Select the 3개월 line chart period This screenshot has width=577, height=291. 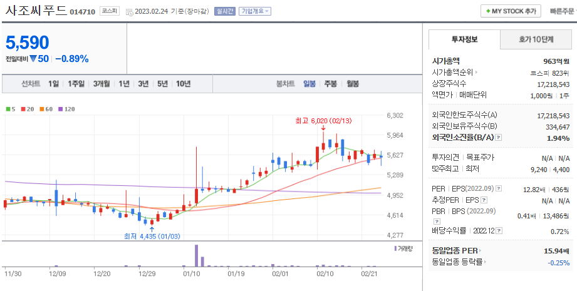pos(101,84)
